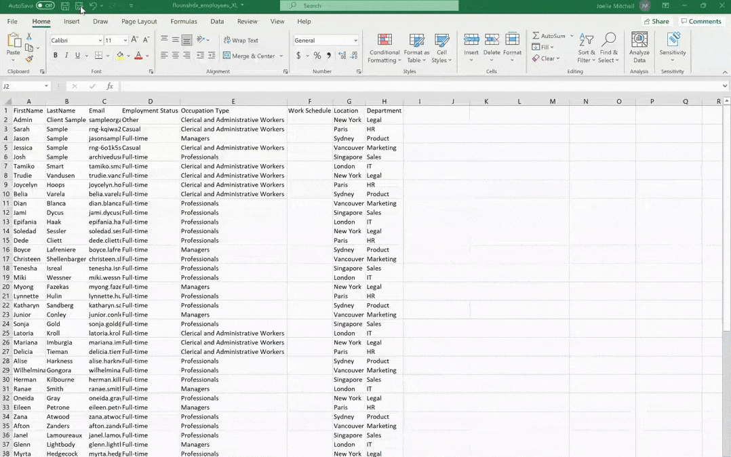The image size is (731, 457).
Task: Open the Comments pane
Action: coord(701,22)
